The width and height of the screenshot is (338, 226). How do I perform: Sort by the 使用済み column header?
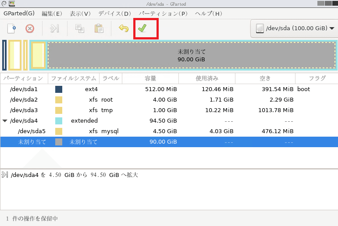[x=207, y=78]
